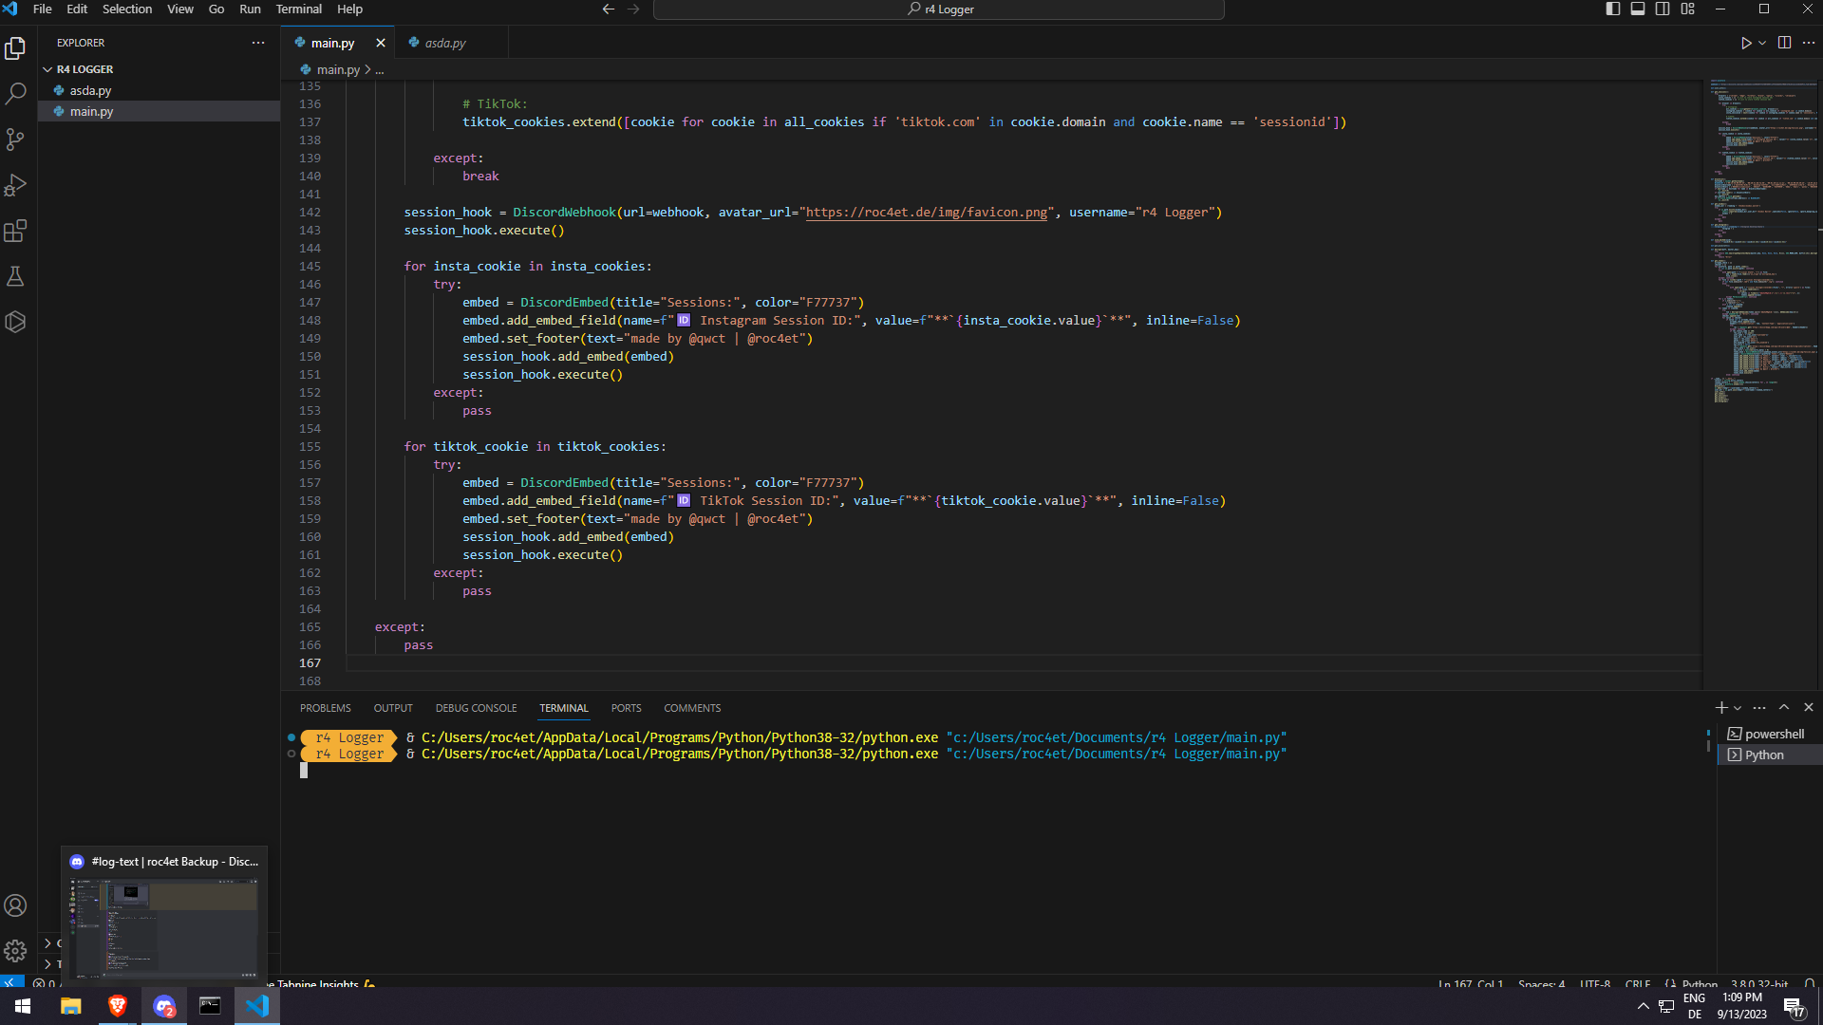Open Discord window preview thumbnail

pyautogui.click(x=163, y=925)
